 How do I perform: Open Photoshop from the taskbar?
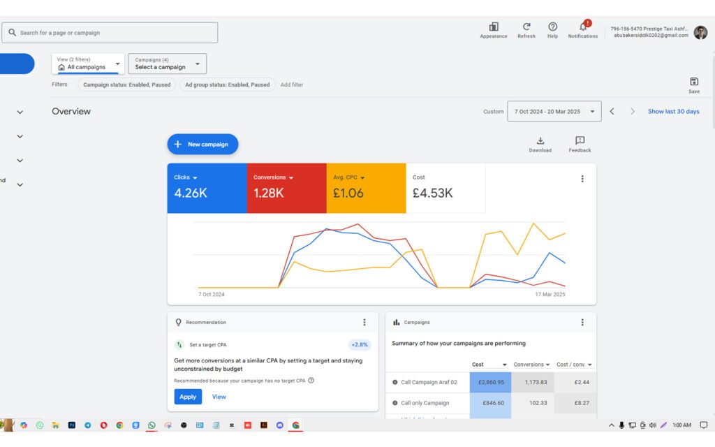[72, 425]
